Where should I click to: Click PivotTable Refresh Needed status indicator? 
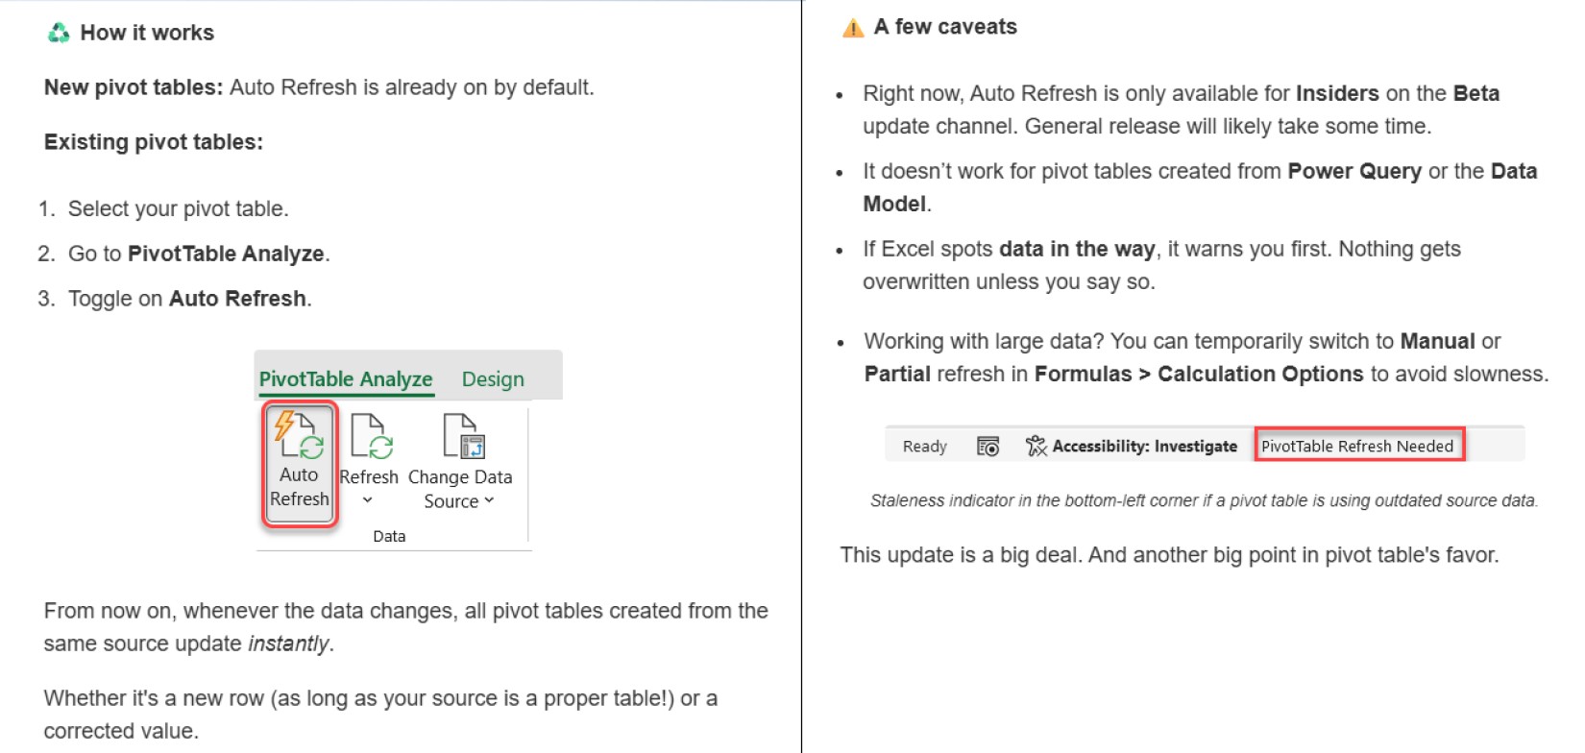[x=1358, y=447]
